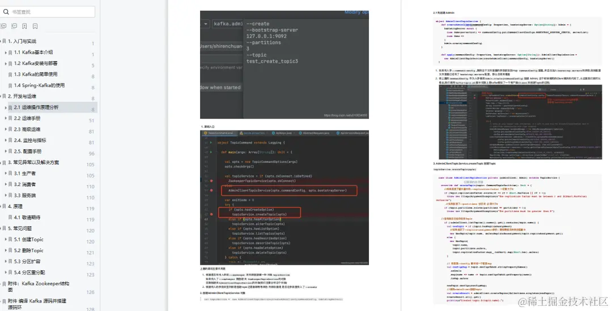The width and height of the screenshot is (612, 311).
Task: Click the TopicCommand source code screenshot
Action: click(284, 198)
